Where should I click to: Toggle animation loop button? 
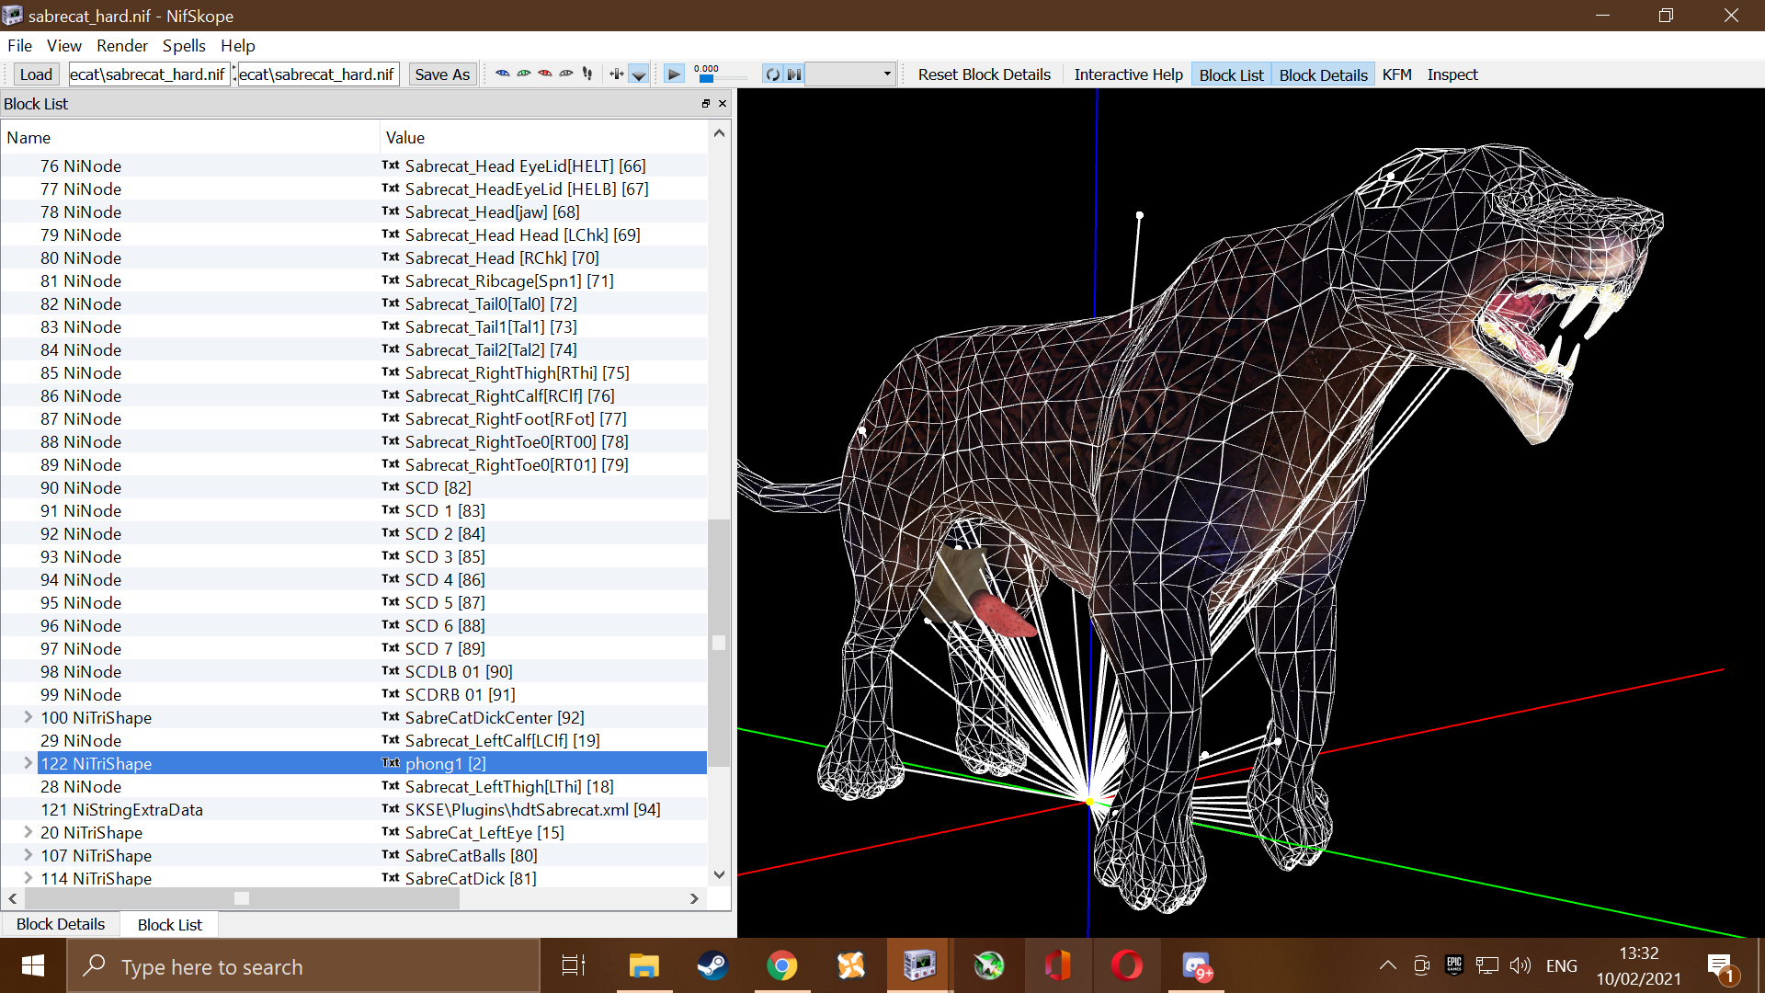pos(773,74)
